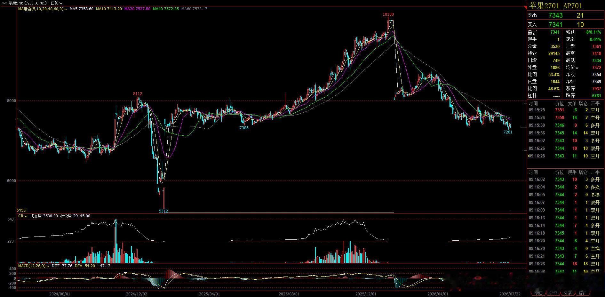Click the 成交量 3530.00 readout
This screenshot has width=605, height=297.
[44, 216]
